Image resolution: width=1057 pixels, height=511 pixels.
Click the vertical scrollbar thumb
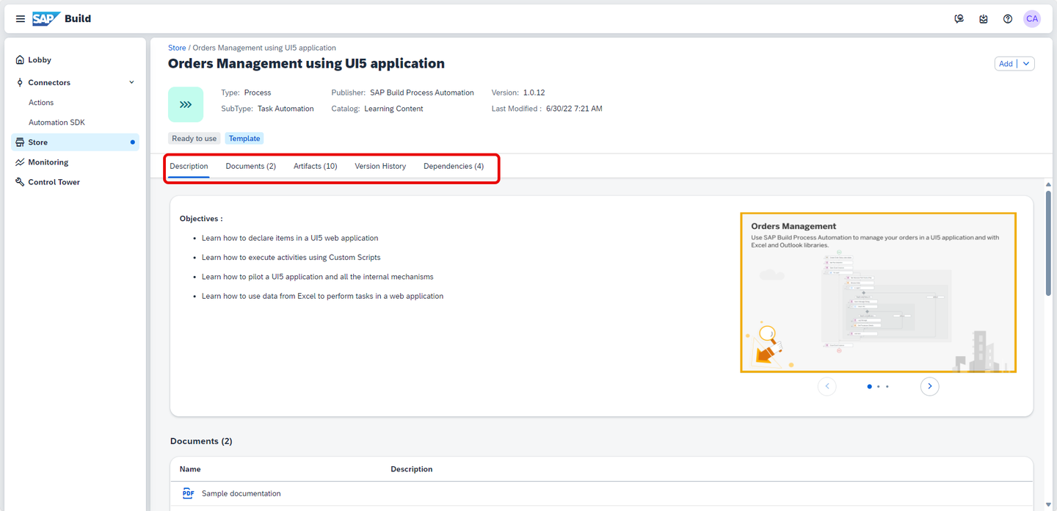click(1049, 244)
